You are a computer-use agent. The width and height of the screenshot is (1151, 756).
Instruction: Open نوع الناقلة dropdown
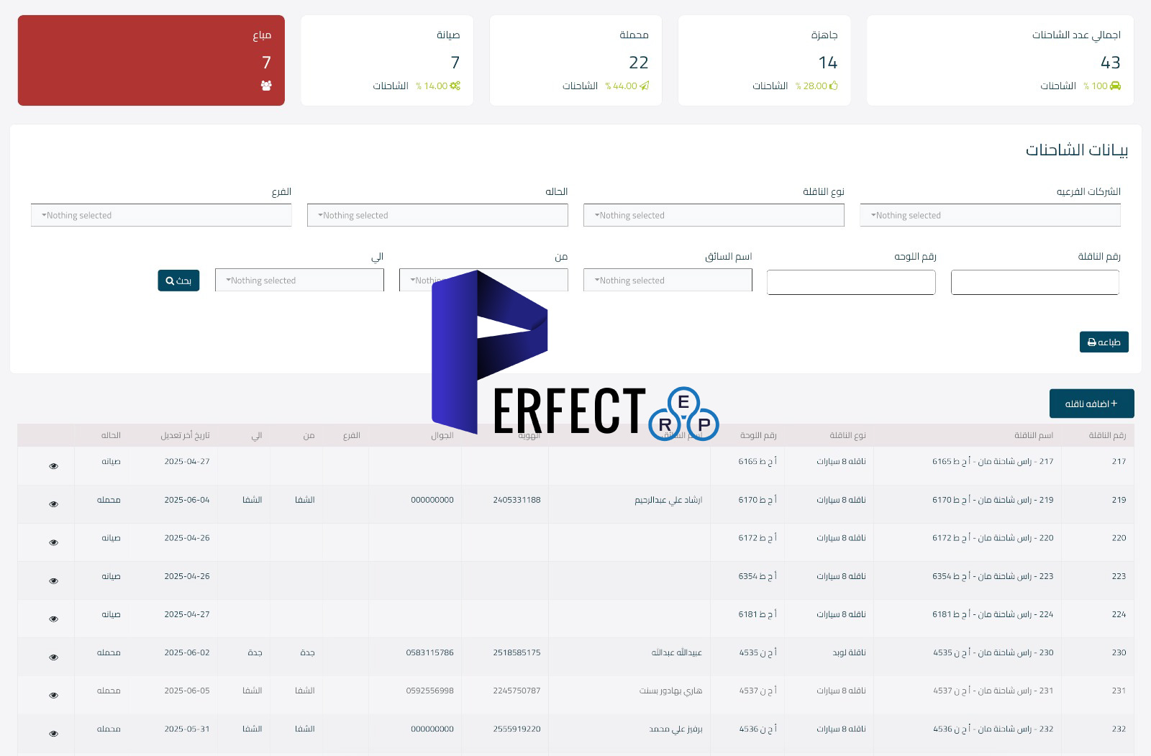click(x=714, y=215)
